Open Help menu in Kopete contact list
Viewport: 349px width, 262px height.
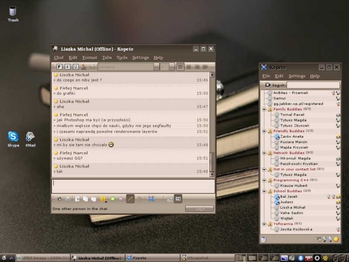pyautogui.click(x=315, y=76)
